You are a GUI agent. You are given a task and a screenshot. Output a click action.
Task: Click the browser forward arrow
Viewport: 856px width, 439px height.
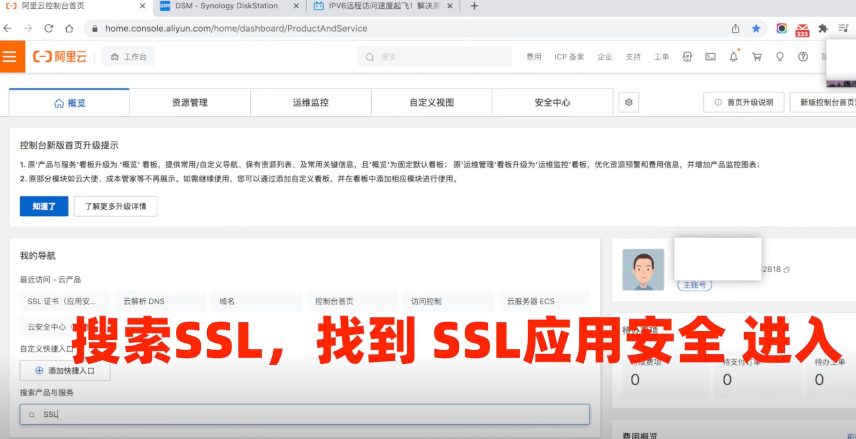pyautogui.click(x=28, y=29)
